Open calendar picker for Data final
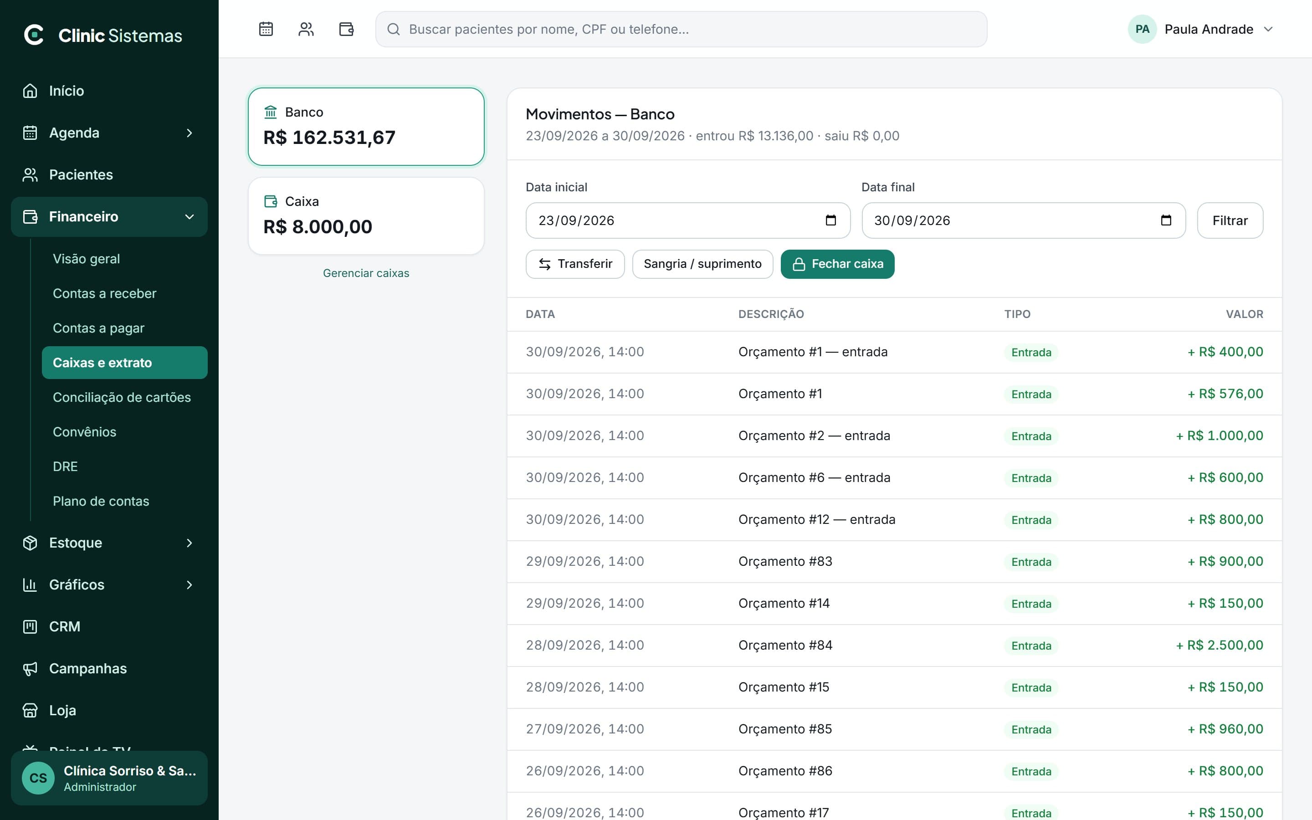Viewport: 1312px width, 820px height. 1166,220
